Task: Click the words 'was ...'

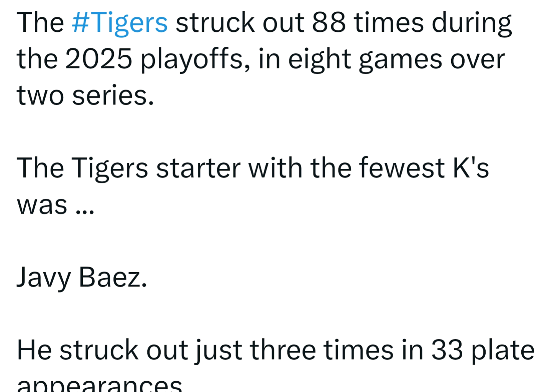Action: point(55,204)
